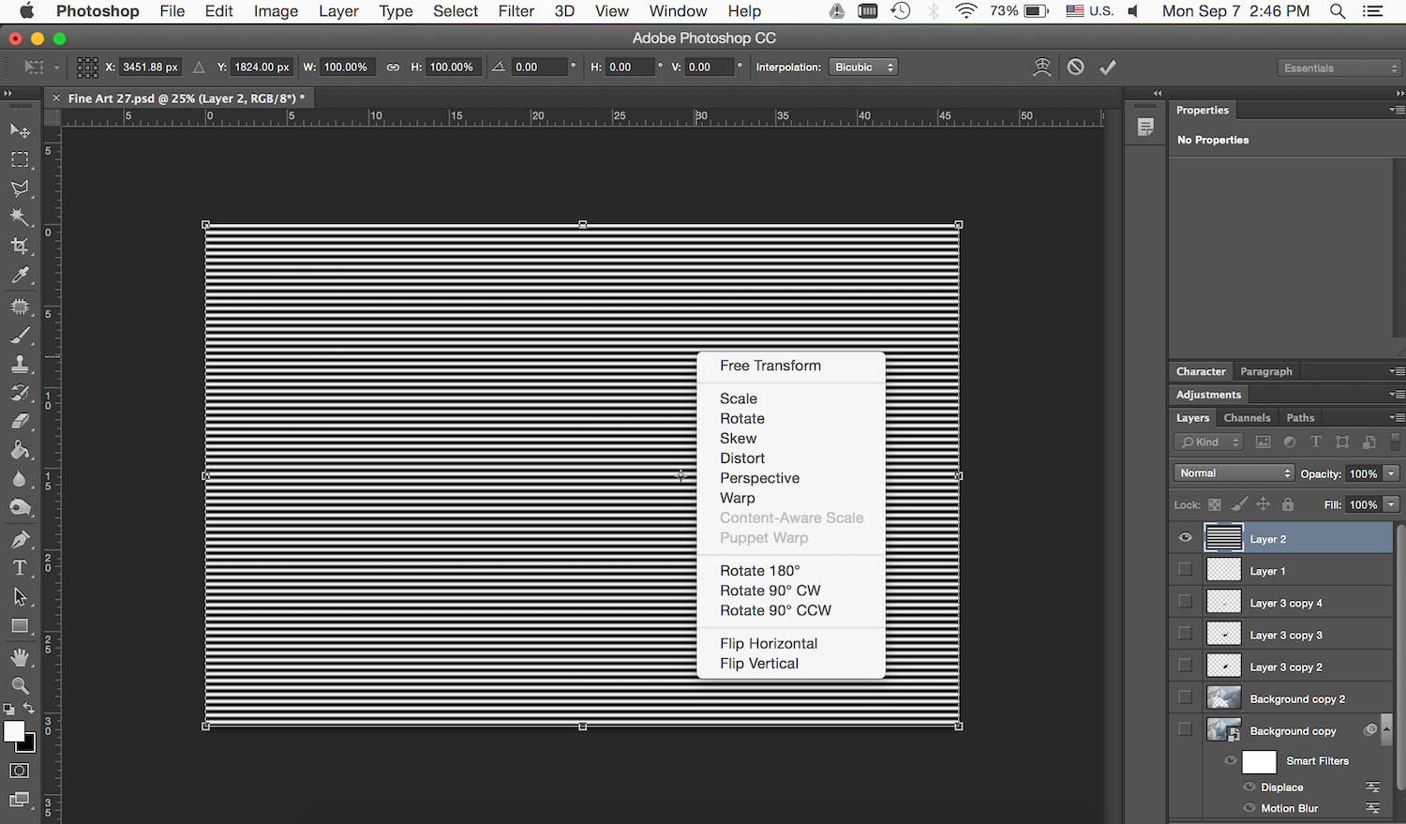Open the layer Kind filter dropdown
Screen dimensions: 1406x824
pyautogui.click(x=1209, y=442)
